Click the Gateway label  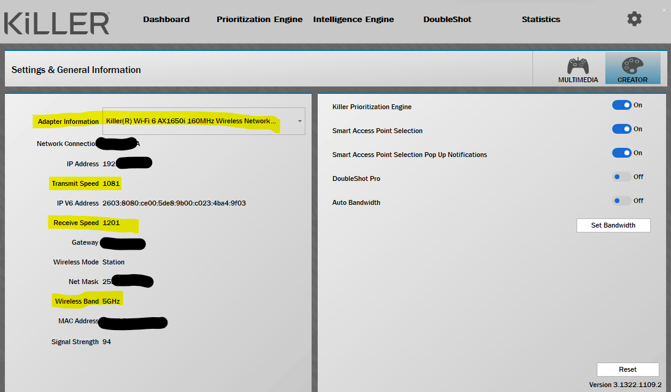pyautogui.click(x=85, y=243)
